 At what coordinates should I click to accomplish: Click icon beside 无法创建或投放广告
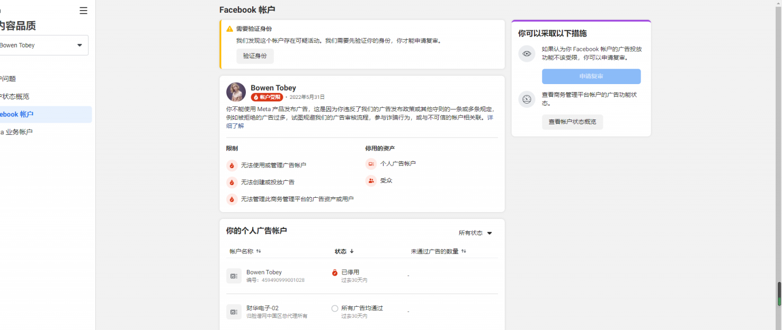pyautogui.click(x=232, y=182)
